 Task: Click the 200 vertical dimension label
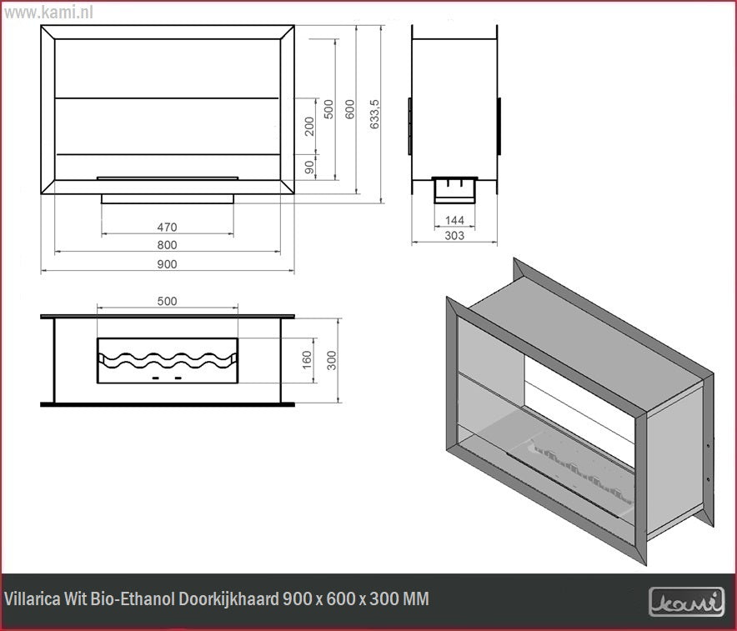pos(309,127)
